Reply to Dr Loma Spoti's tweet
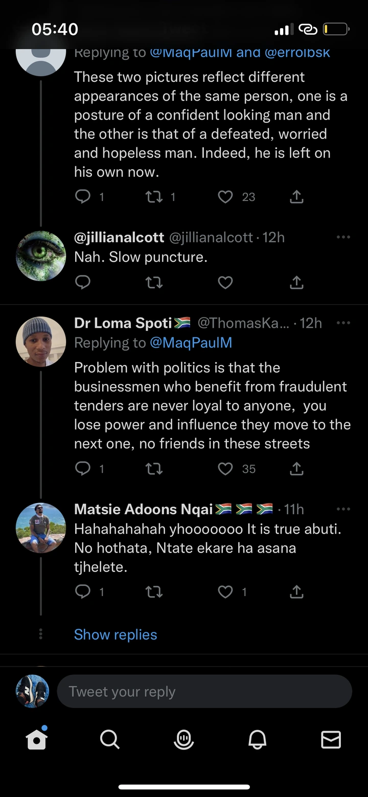Image resolution: width=368 pixels, height=797 pixels. (83, 469)
